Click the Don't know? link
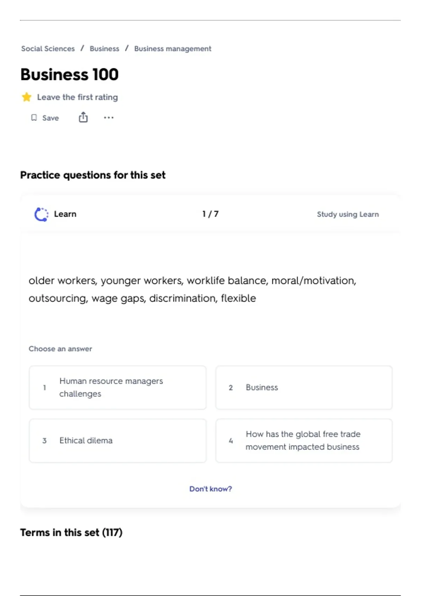The height and width of the screenshot is (596, 421). click(210, 489)
